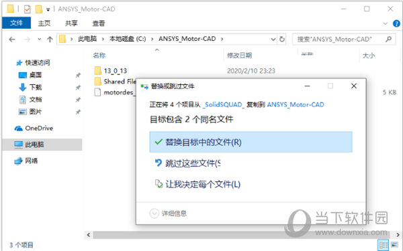Screen dimensions: 403x251
Task: Click the ANSYS_Motor-CAD destination link in dialog
Action: (x=296, y=105)
